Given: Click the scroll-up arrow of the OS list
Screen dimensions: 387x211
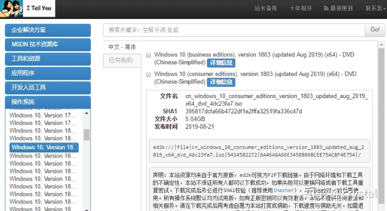Looking at the screenshot, I should coord(86,114).
